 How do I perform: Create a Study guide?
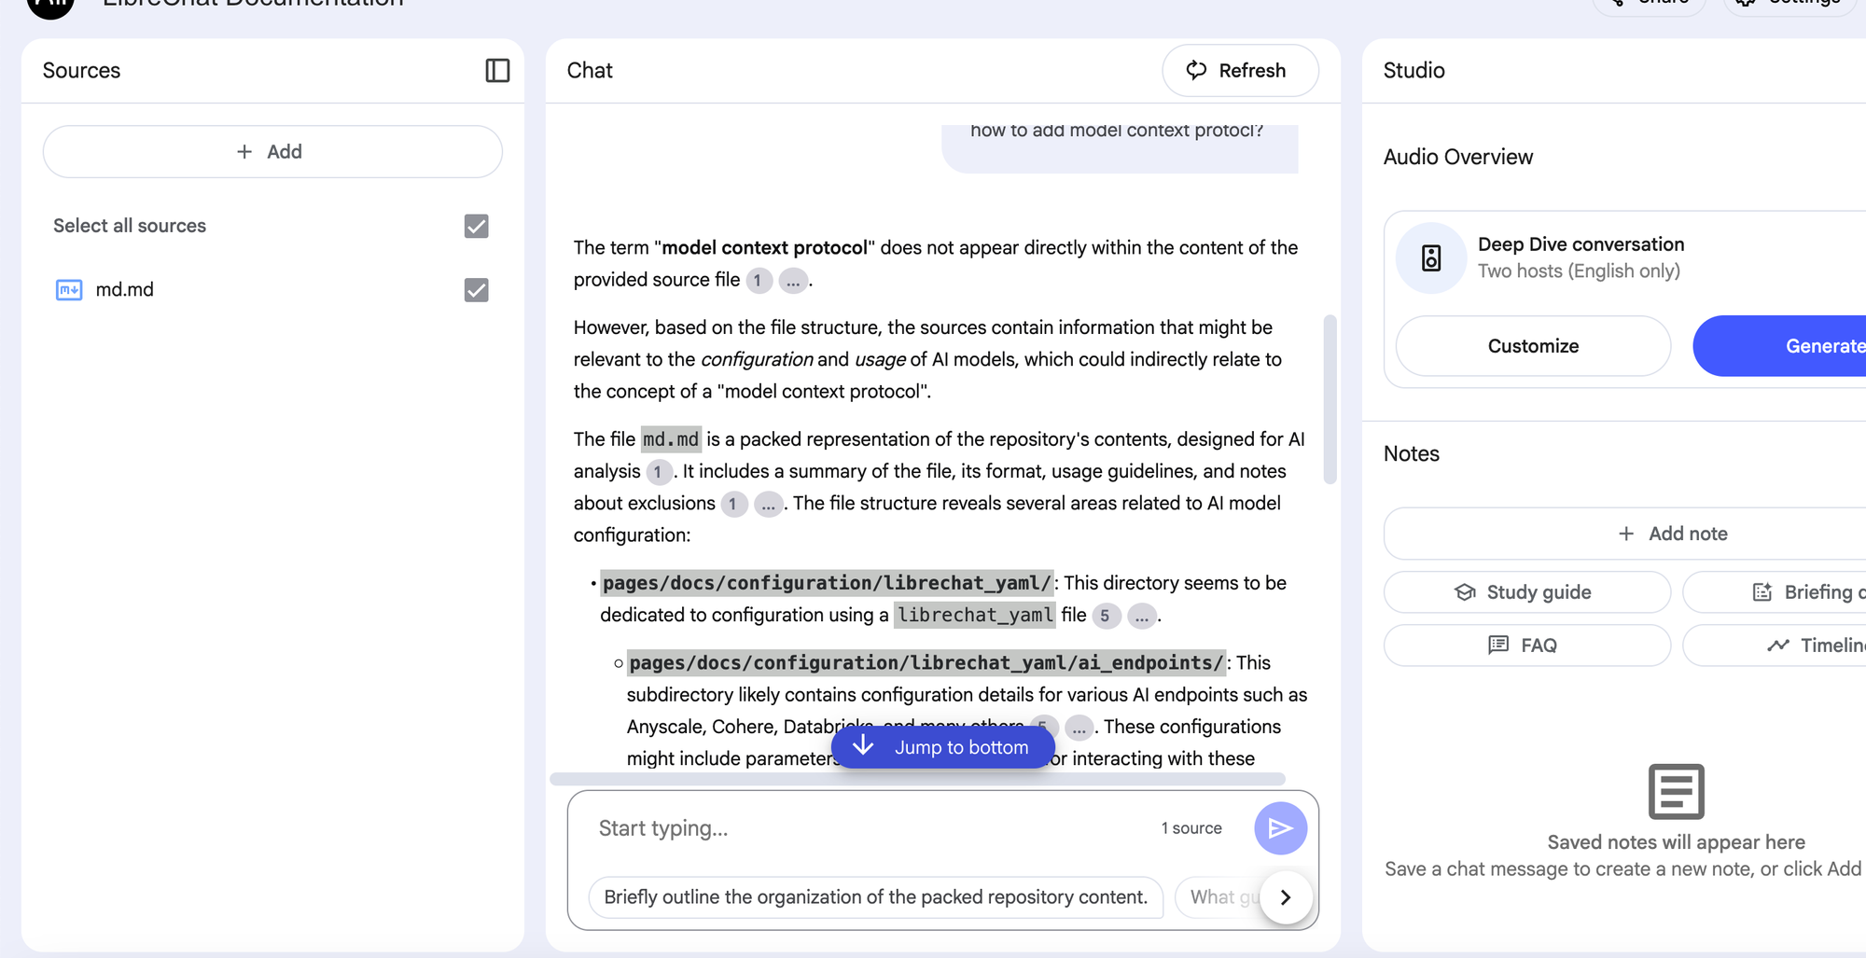pyautogui.click(x=1527, y=592)
